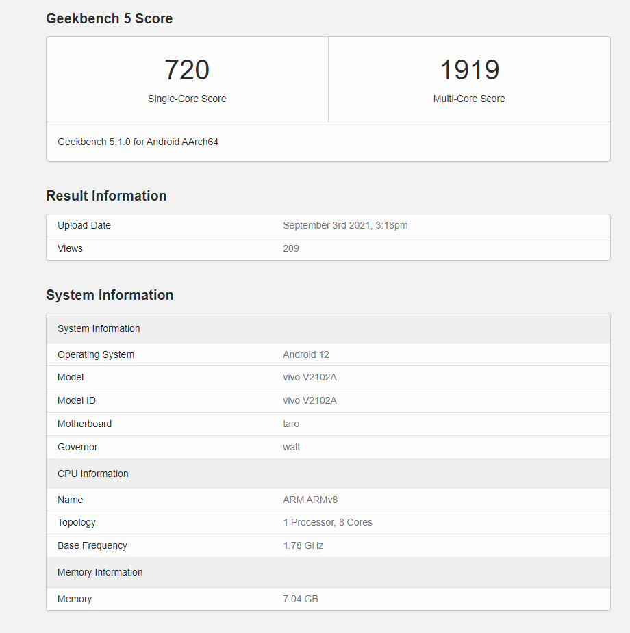
Task: Click the Geekbench 5.1.0 for Android AArch64 text
Action: pos(138,142)
